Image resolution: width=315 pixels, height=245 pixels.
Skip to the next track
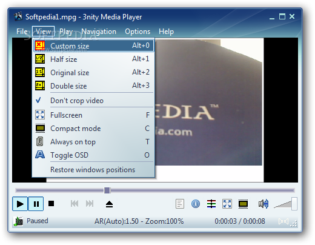[x=90, y=204]
